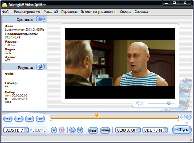Click the total duration label / 01:37:40

[x=38, y=130]
